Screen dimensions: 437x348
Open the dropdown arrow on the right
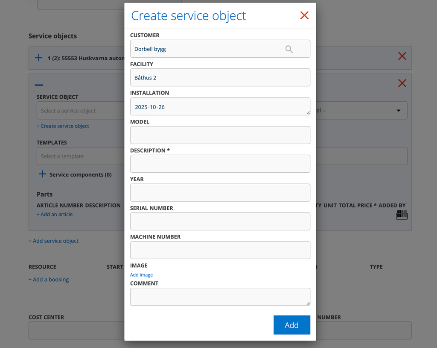[x=398, y=111]
